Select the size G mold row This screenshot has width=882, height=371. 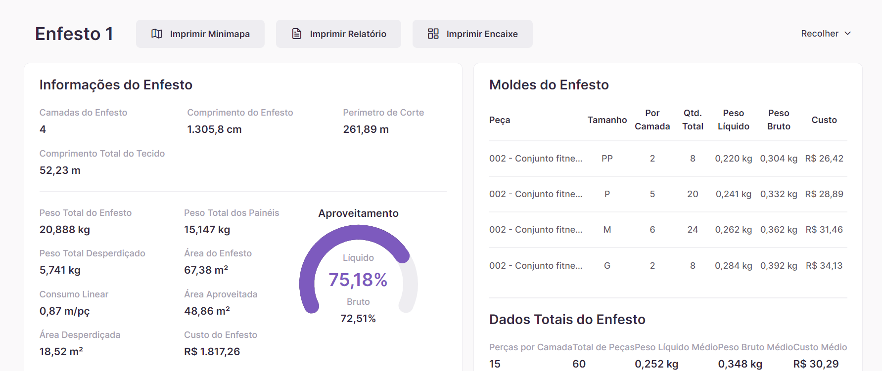(668, 266)
